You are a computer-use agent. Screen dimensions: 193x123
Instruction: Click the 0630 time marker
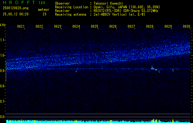(187, 26)
